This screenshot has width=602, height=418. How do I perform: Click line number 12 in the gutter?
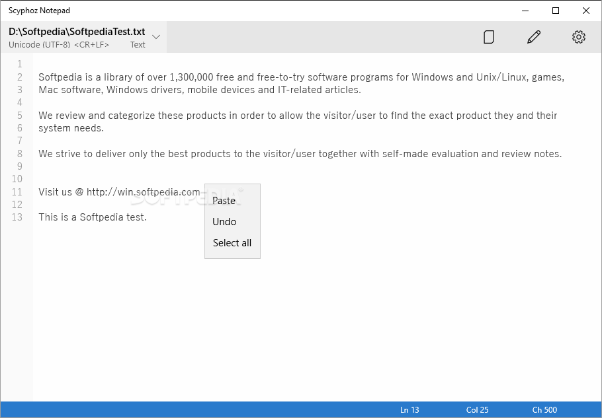pyautogui.click(x=17, y=205)
